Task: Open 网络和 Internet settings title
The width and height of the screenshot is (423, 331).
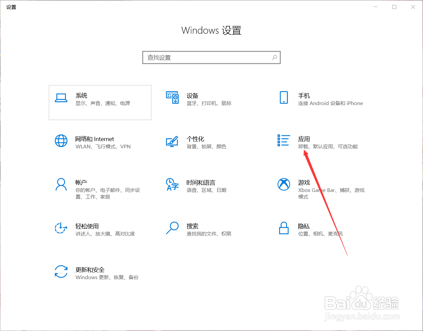Action: pyautogui.click(x=95, y=139)
